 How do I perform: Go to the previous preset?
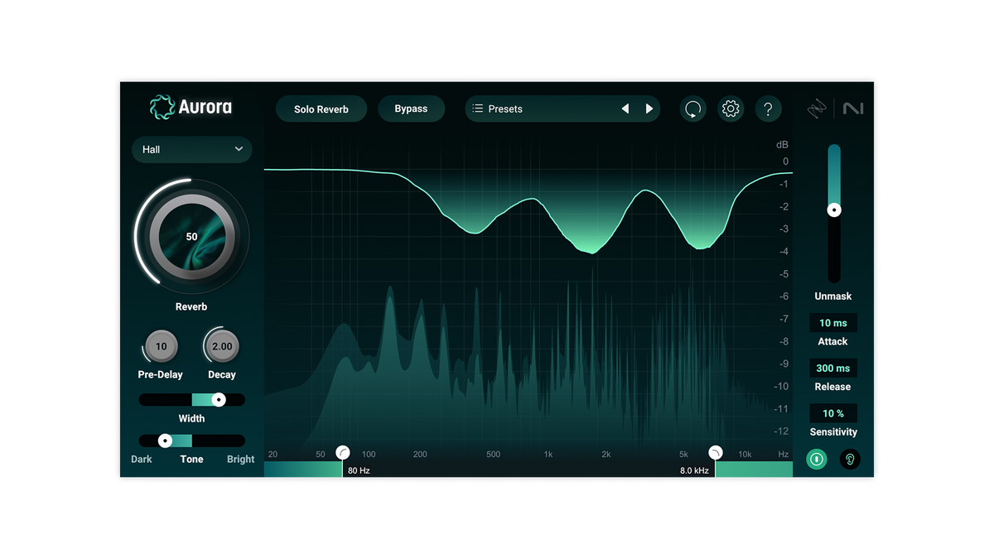625,108
